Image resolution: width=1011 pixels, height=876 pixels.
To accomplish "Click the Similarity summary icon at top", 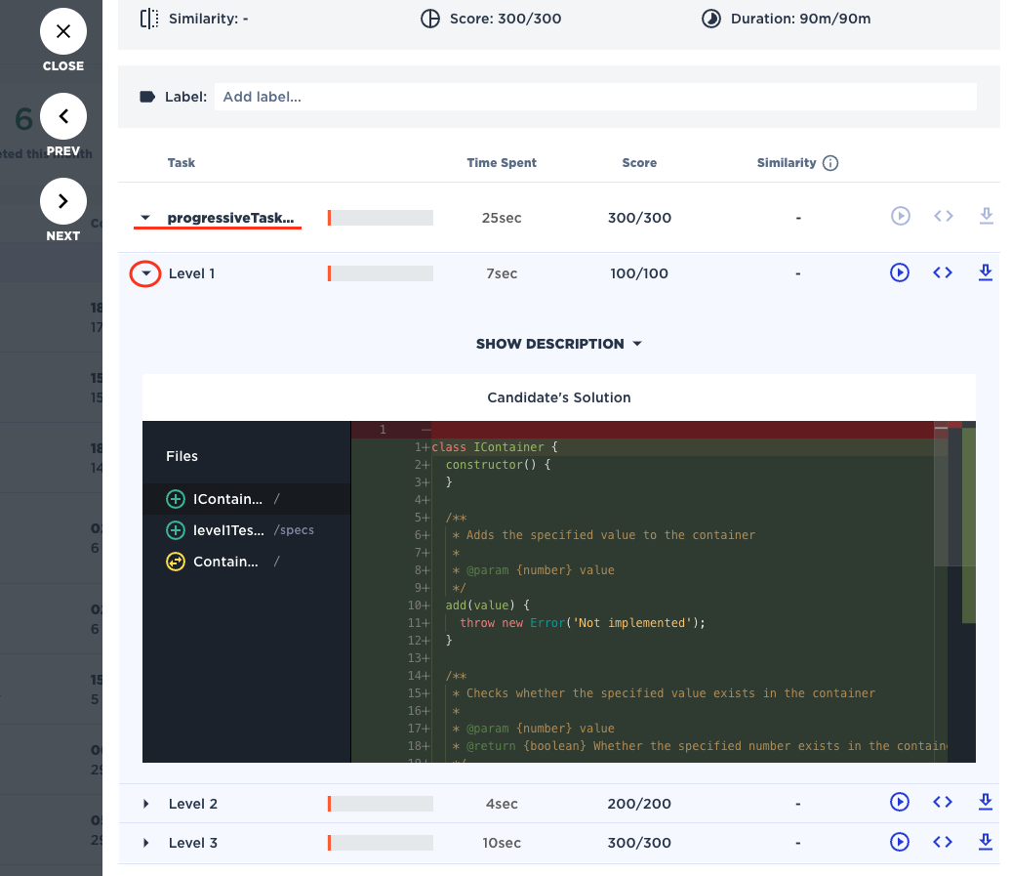I will coord(149,19).
